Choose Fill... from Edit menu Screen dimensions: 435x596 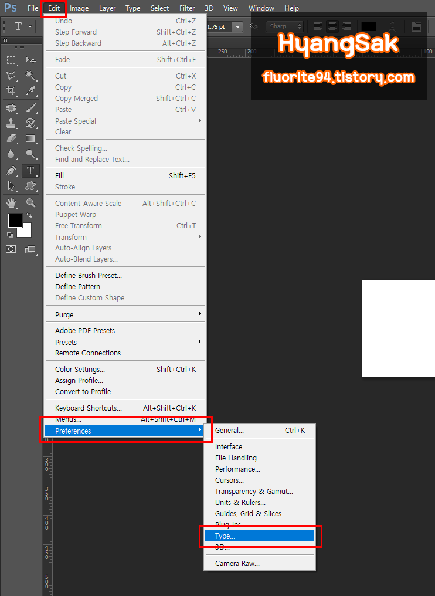coord(125,175)
